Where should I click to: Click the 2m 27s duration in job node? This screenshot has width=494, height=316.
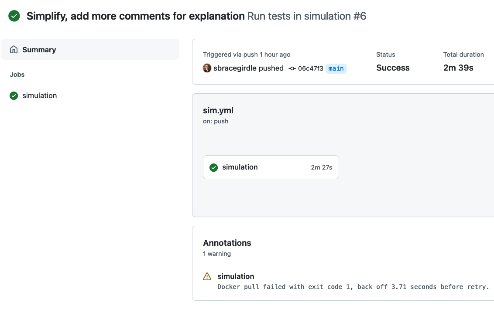click(x=321, y=167)
